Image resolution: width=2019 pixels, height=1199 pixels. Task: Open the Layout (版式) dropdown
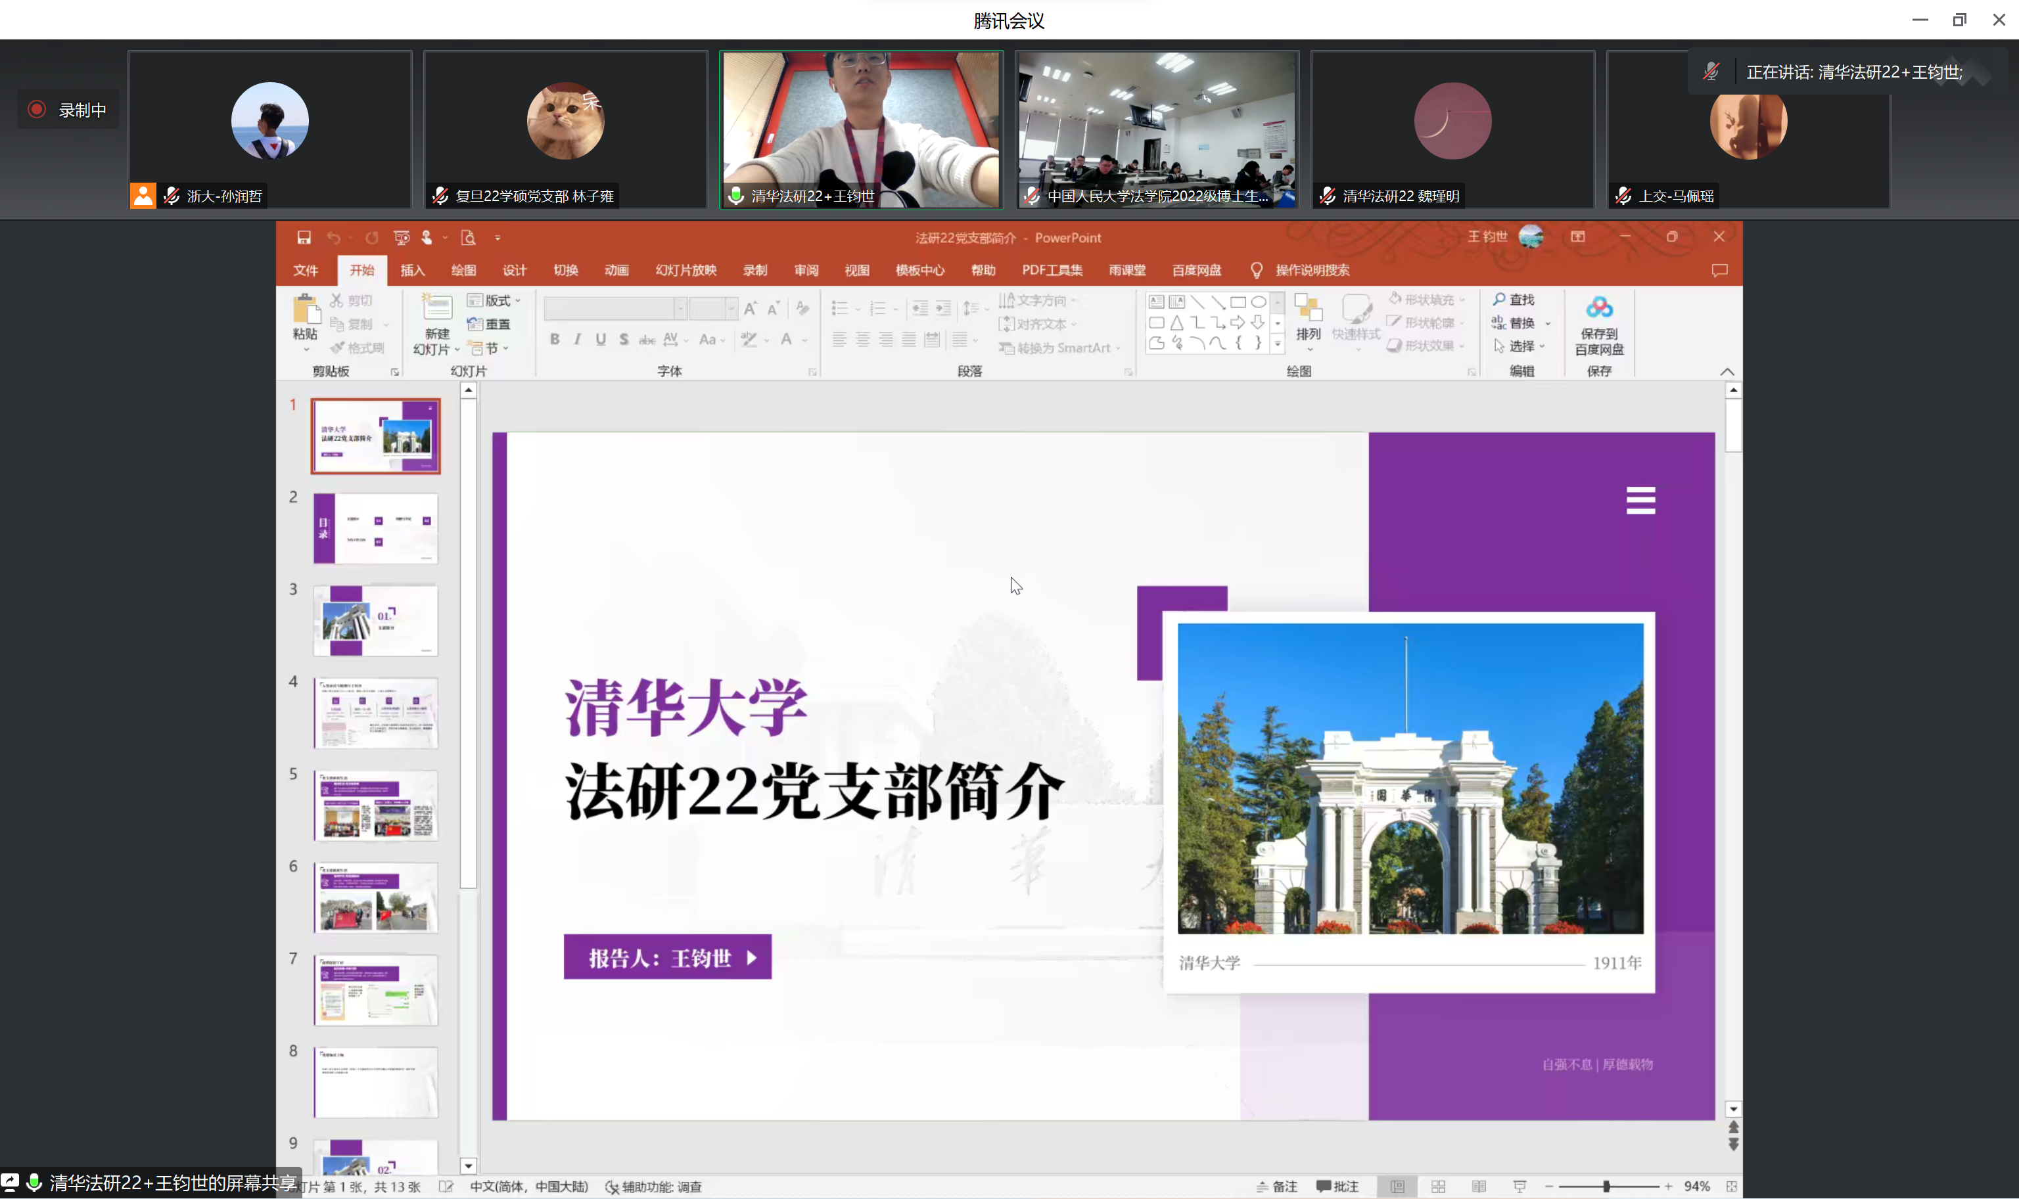(x=494, y=300)
